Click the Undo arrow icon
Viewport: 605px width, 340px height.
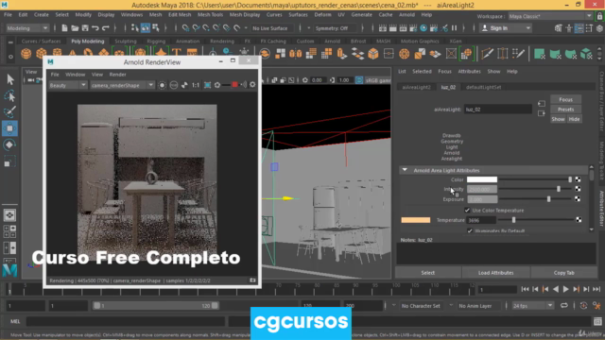tap(95, 28)
